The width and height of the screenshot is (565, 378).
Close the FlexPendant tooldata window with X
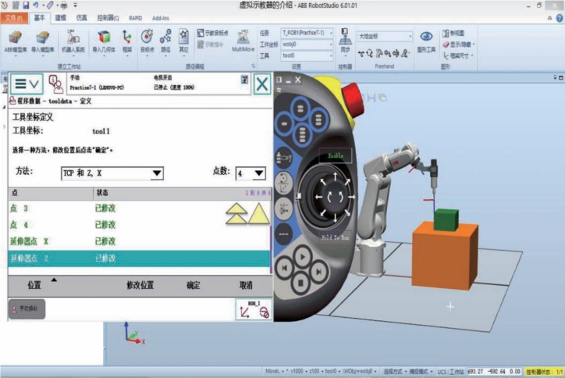(x=261, y=84)
